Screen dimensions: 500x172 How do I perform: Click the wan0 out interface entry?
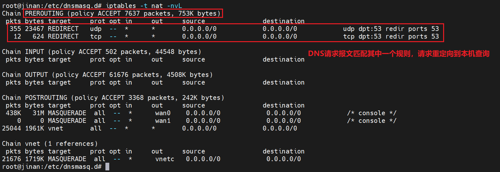163,113
